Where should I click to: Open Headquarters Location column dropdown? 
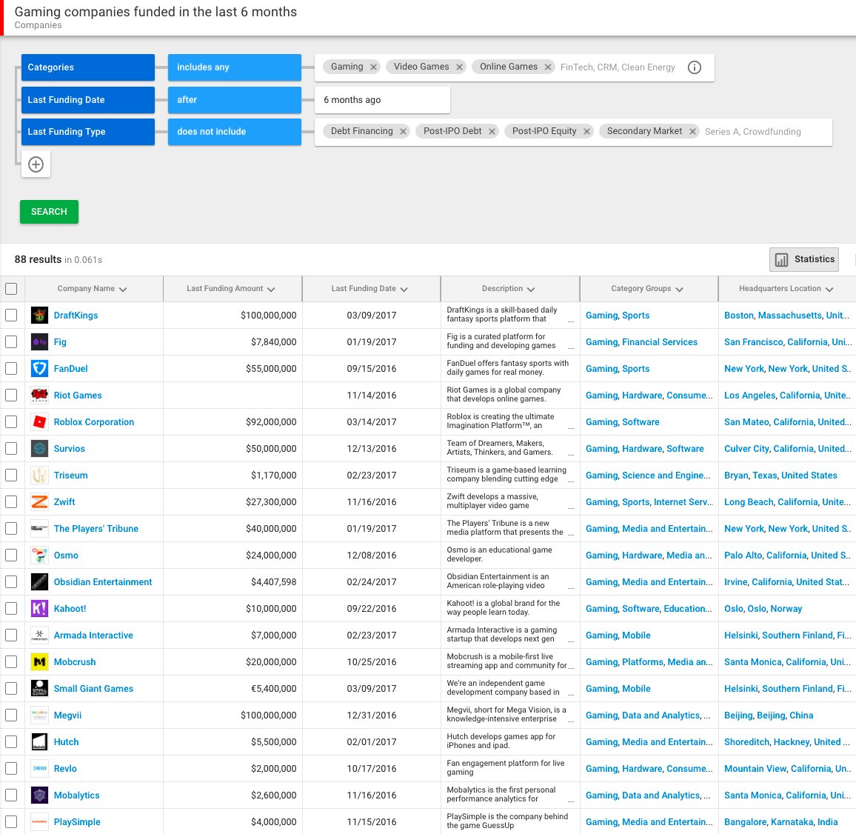coord(829,290)
